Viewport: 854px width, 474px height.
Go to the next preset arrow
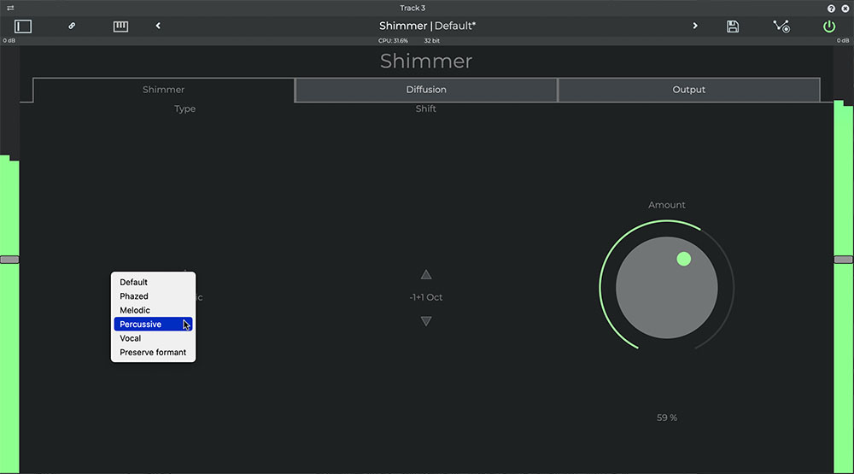tap(695, 26)
